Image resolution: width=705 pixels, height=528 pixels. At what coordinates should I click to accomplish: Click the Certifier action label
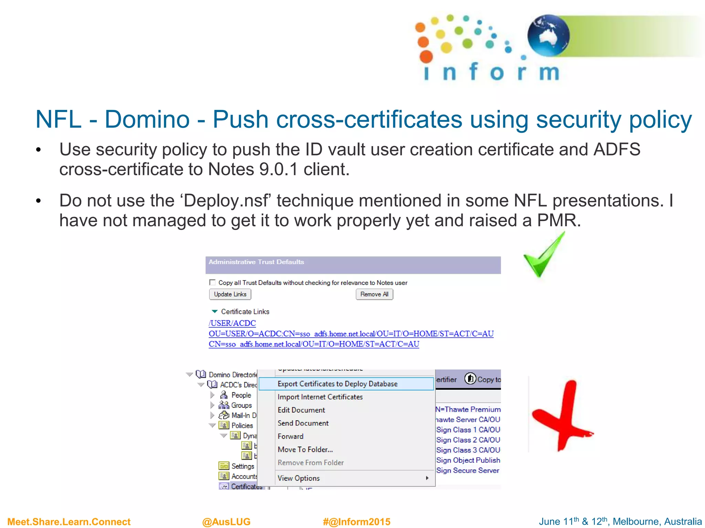[446, 379]
